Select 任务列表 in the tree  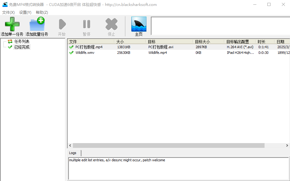(x=22, y=41)
